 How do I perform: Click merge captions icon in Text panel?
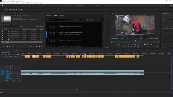pos(83,20)
